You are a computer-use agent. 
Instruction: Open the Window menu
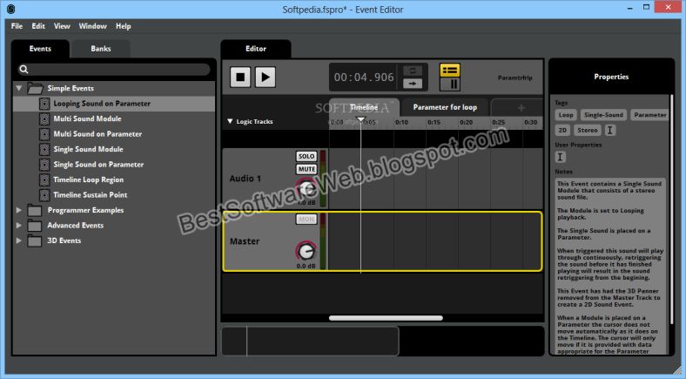pyautogui.click(x=93, y=26)
